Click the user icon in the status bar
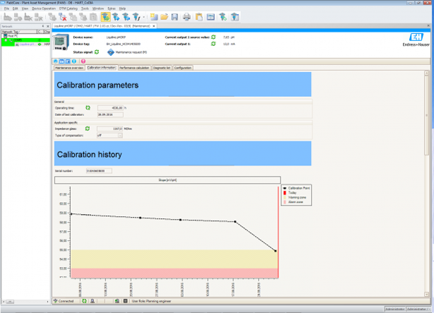The image size is (434, 313). (x=93, y=301)
